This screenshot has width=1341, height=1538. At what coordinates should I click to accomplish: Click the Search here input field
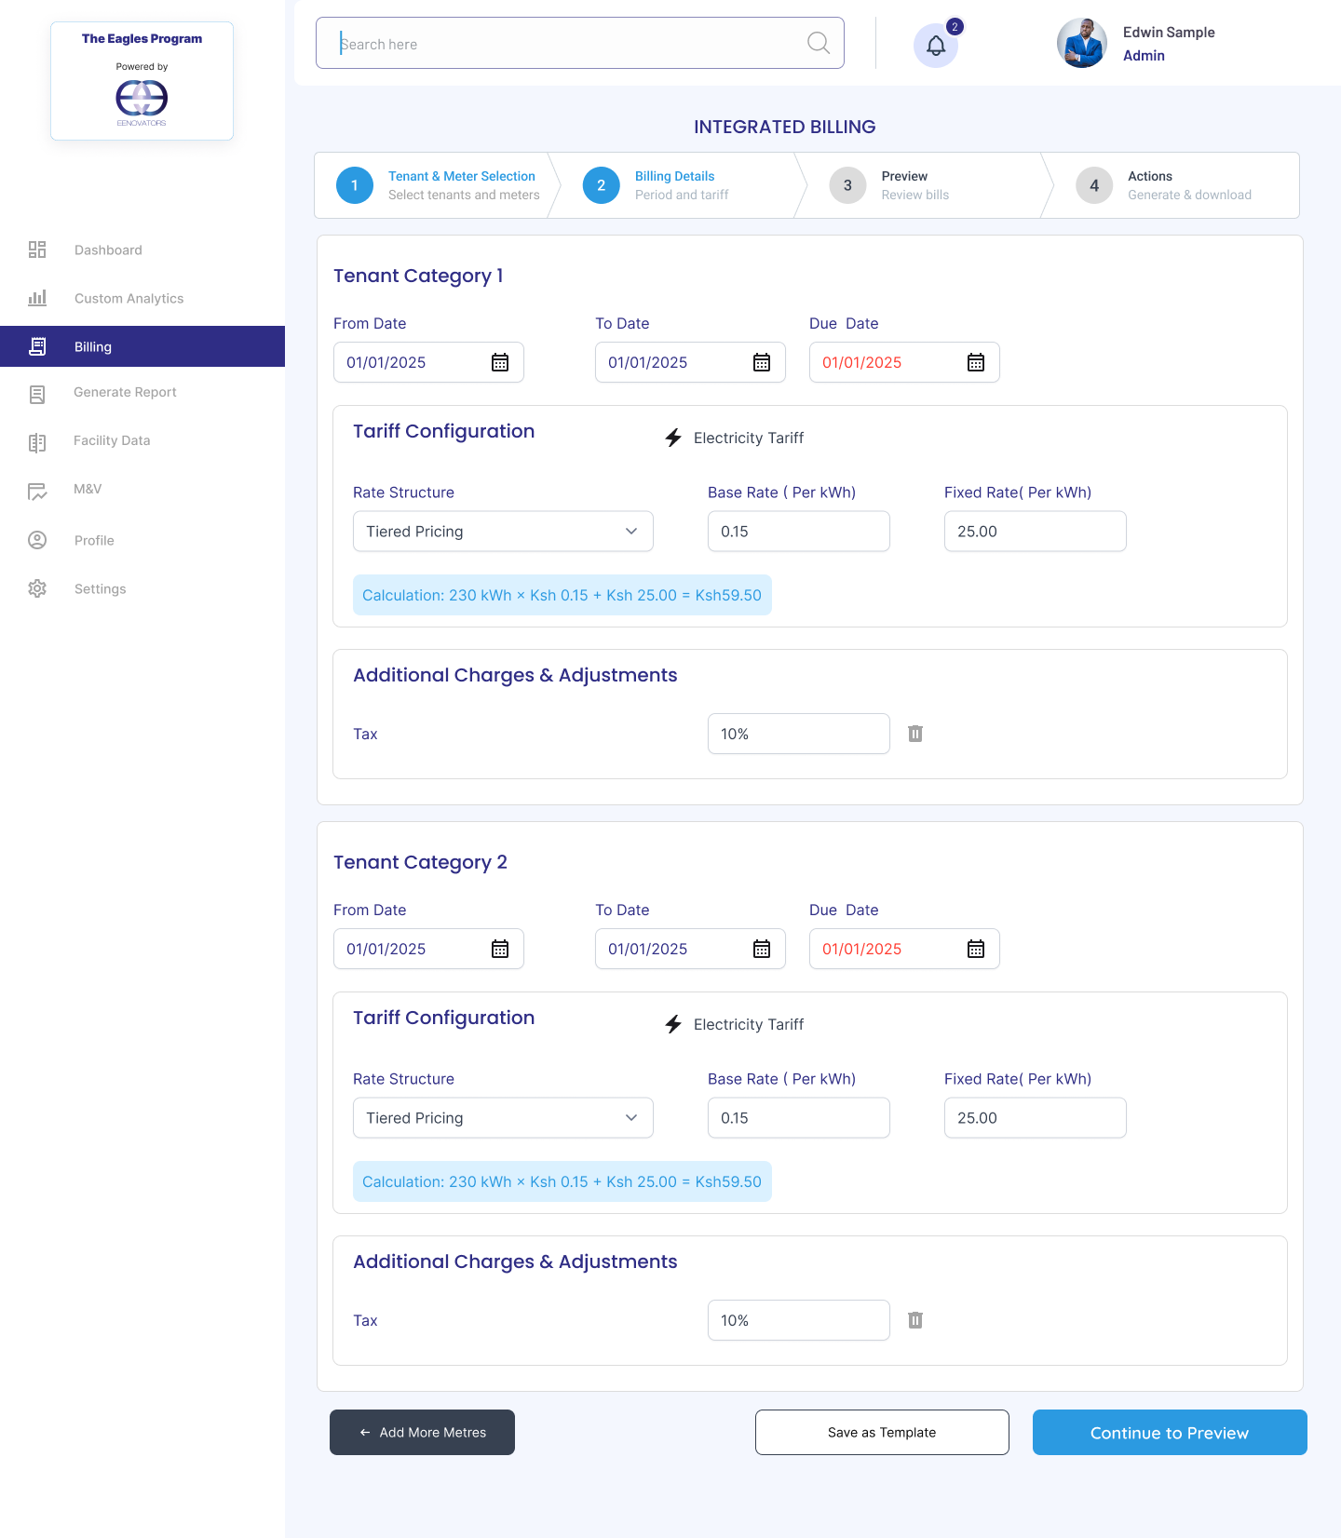(x=580, y=43)
